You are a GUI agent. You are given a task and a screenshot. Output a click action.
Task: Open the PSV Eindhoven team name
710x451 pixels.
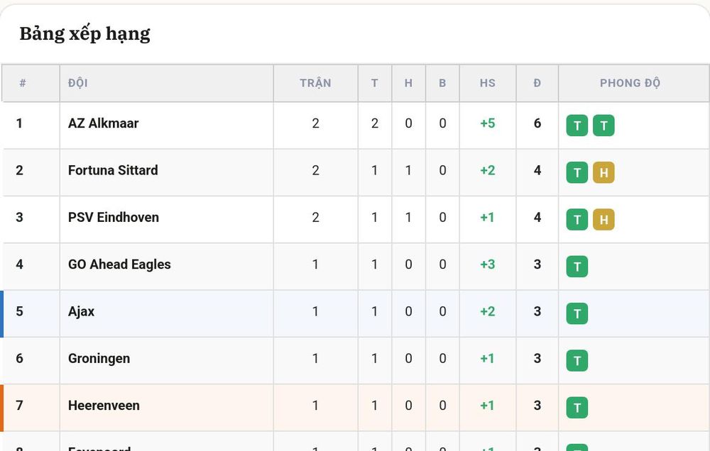click(113, 217)
